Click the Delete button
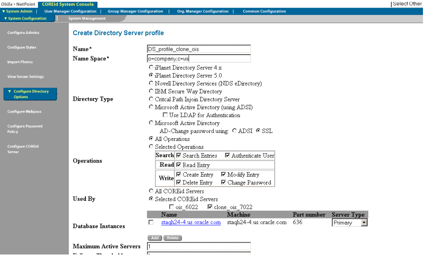 point(173,238)
